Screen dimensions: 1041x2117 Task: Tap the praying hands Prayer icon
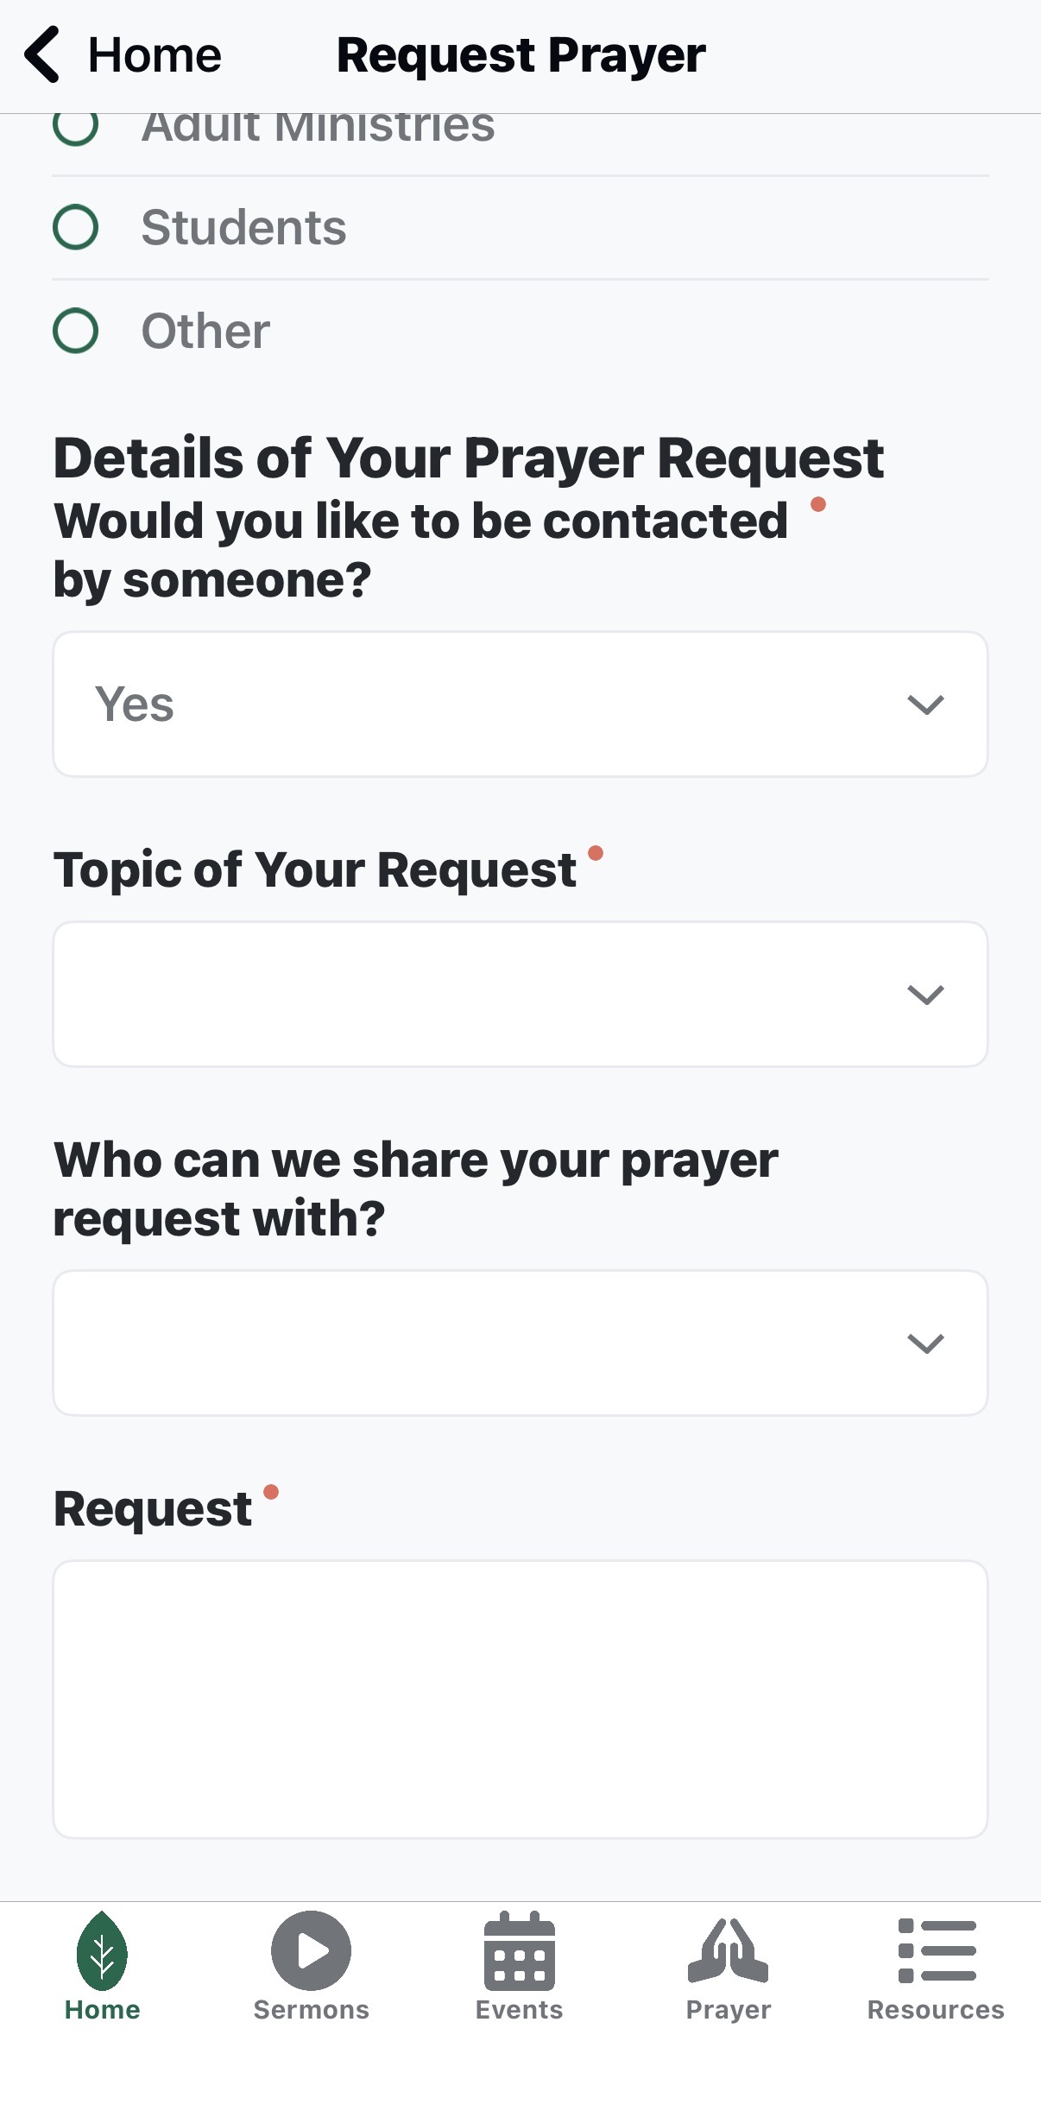coord(728,1951)
